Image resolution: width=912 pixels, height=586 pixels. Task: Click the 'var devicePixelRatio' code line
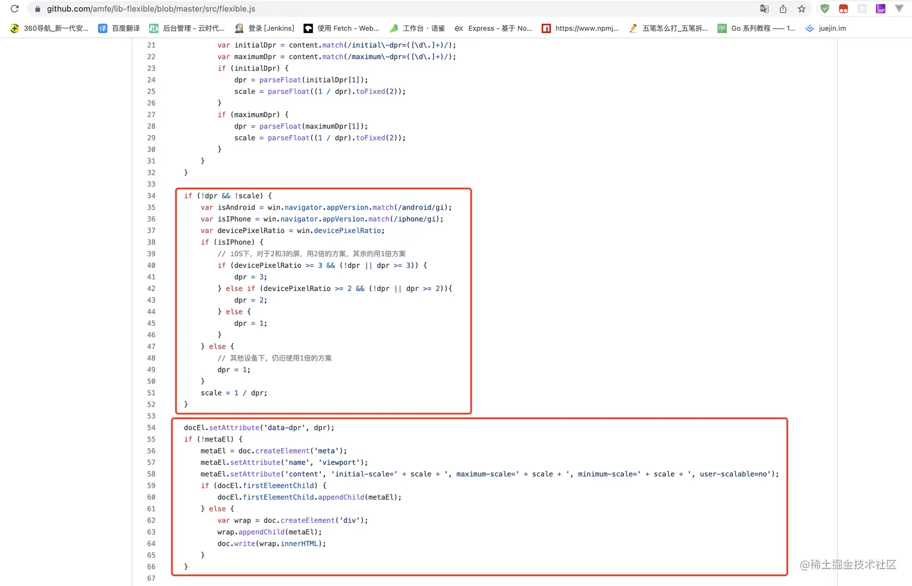click(x=293, y=231)
